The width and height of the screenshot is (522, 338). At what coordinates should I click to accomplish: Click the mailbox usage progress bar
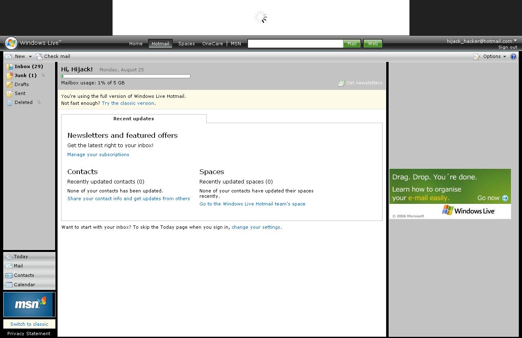click(x=126, y=76)
